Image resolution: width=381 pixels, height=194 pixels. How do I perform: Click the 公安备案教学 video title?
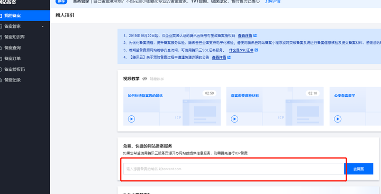point(344,96)
